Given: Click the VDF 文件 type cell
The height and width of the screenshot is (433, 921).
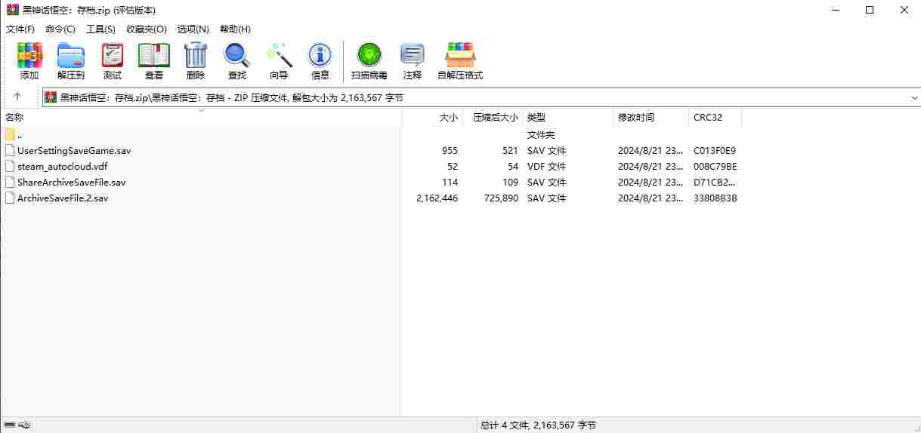Looking at the screenshot, I should coord(546,166).
